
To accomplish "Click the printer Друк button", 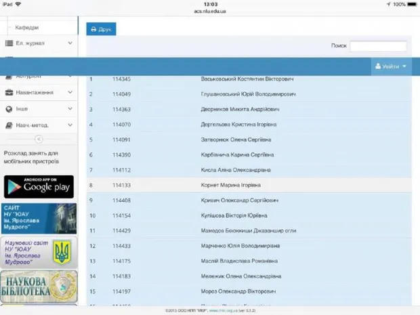I will click(x=101, y=29).
